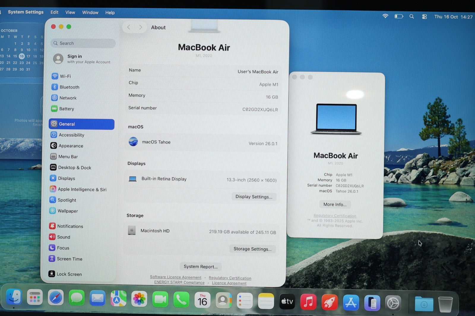This screenshot has width=475, height=316.
Task: Open the Window menu
Action: pos(90,12)
